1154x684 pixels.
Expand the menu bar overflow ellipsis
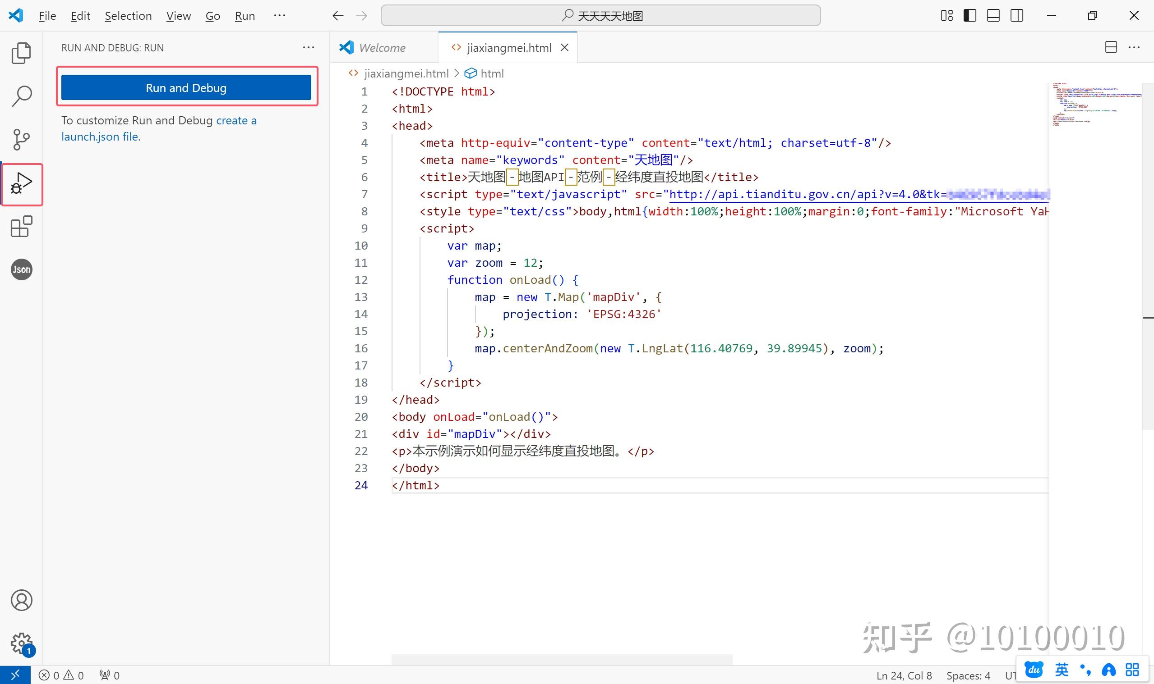click(x=279, y=16)
